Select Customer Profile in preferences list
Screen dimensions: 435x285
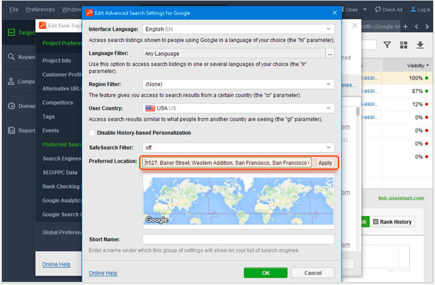62,75
